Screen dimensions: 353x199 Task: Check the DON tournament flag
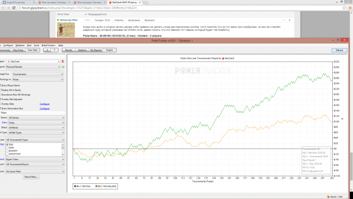(7, 147)
